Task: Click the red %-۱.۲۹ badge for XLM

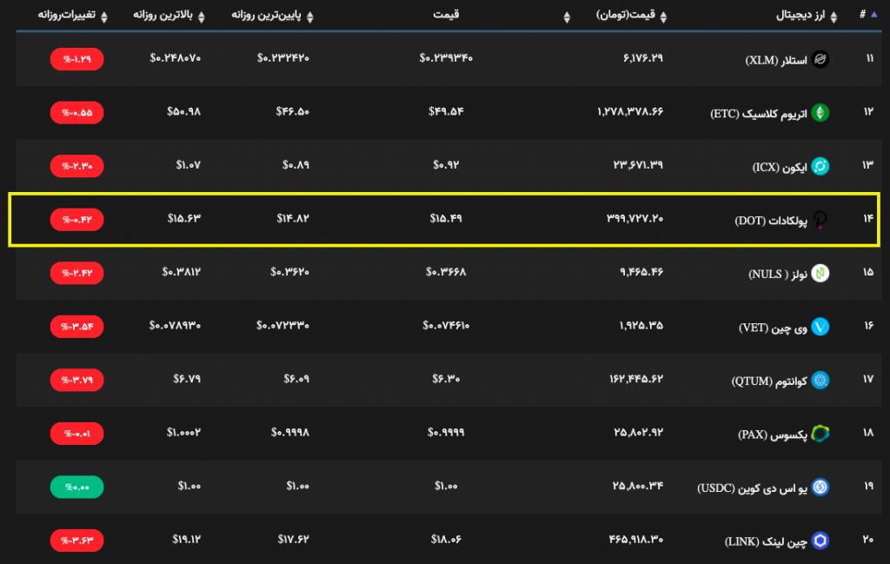Action: [x=76, y=59]
